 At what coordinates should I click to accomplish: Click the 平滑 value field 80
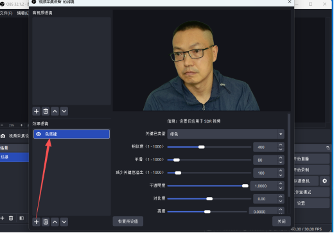click(x=265, y=160)
